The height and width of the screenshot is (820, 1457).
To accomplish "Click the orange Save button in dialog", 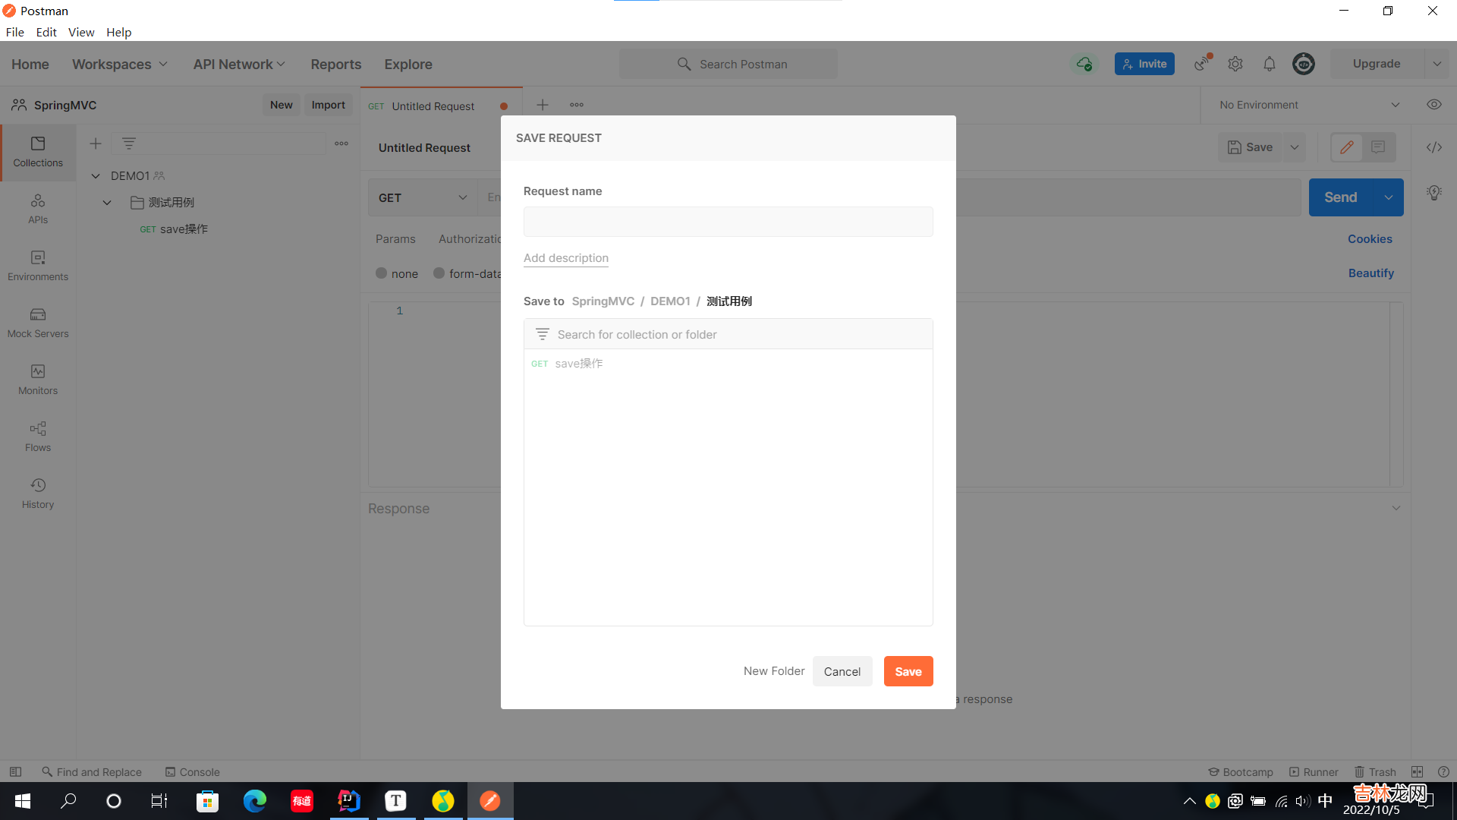I will 908,671.
